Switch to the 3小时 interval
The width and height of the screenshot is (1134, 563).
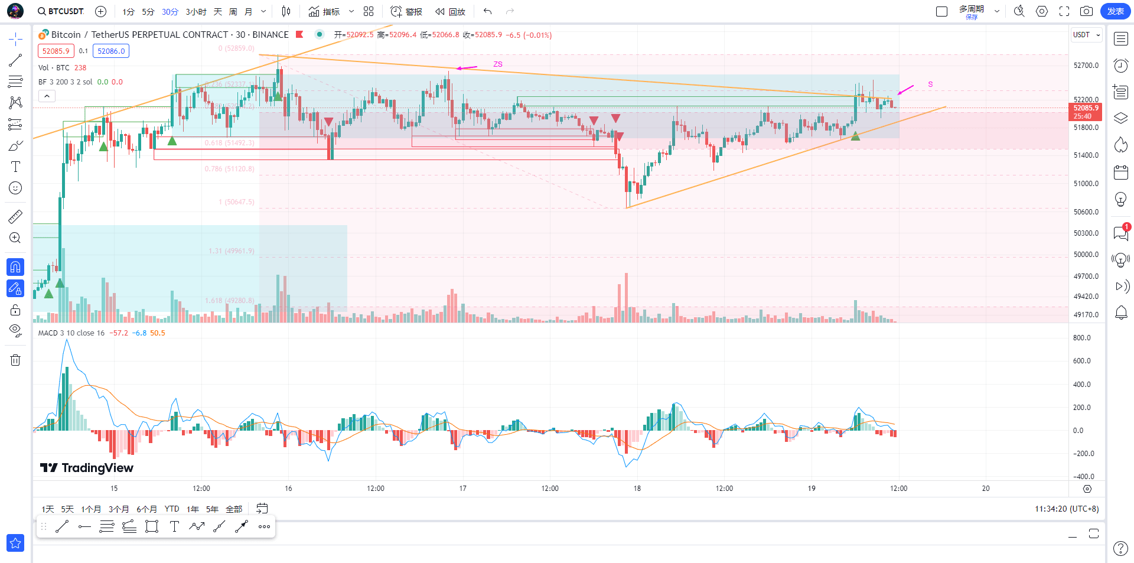coord(196,11)
